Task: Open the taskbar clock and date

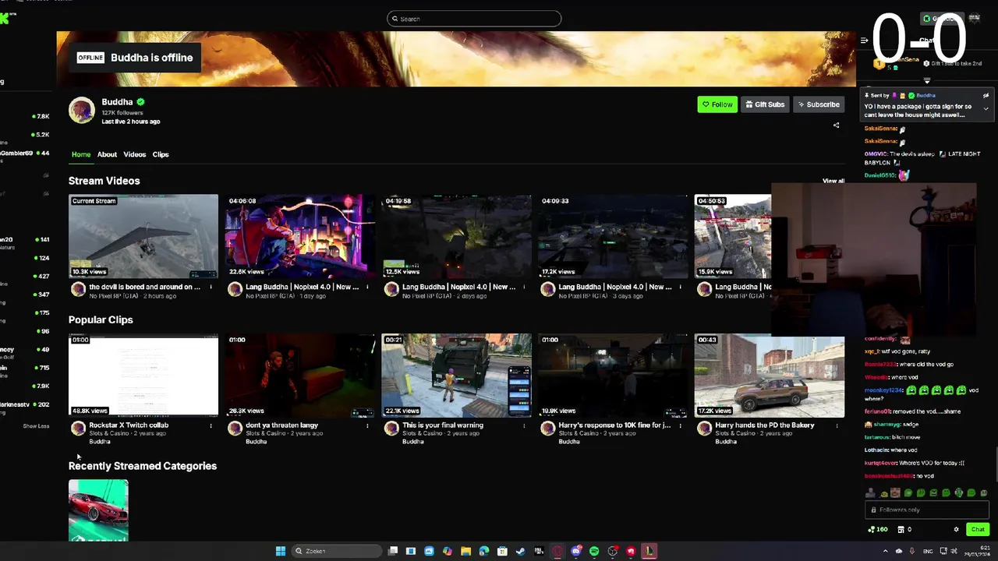Action: 977,551
